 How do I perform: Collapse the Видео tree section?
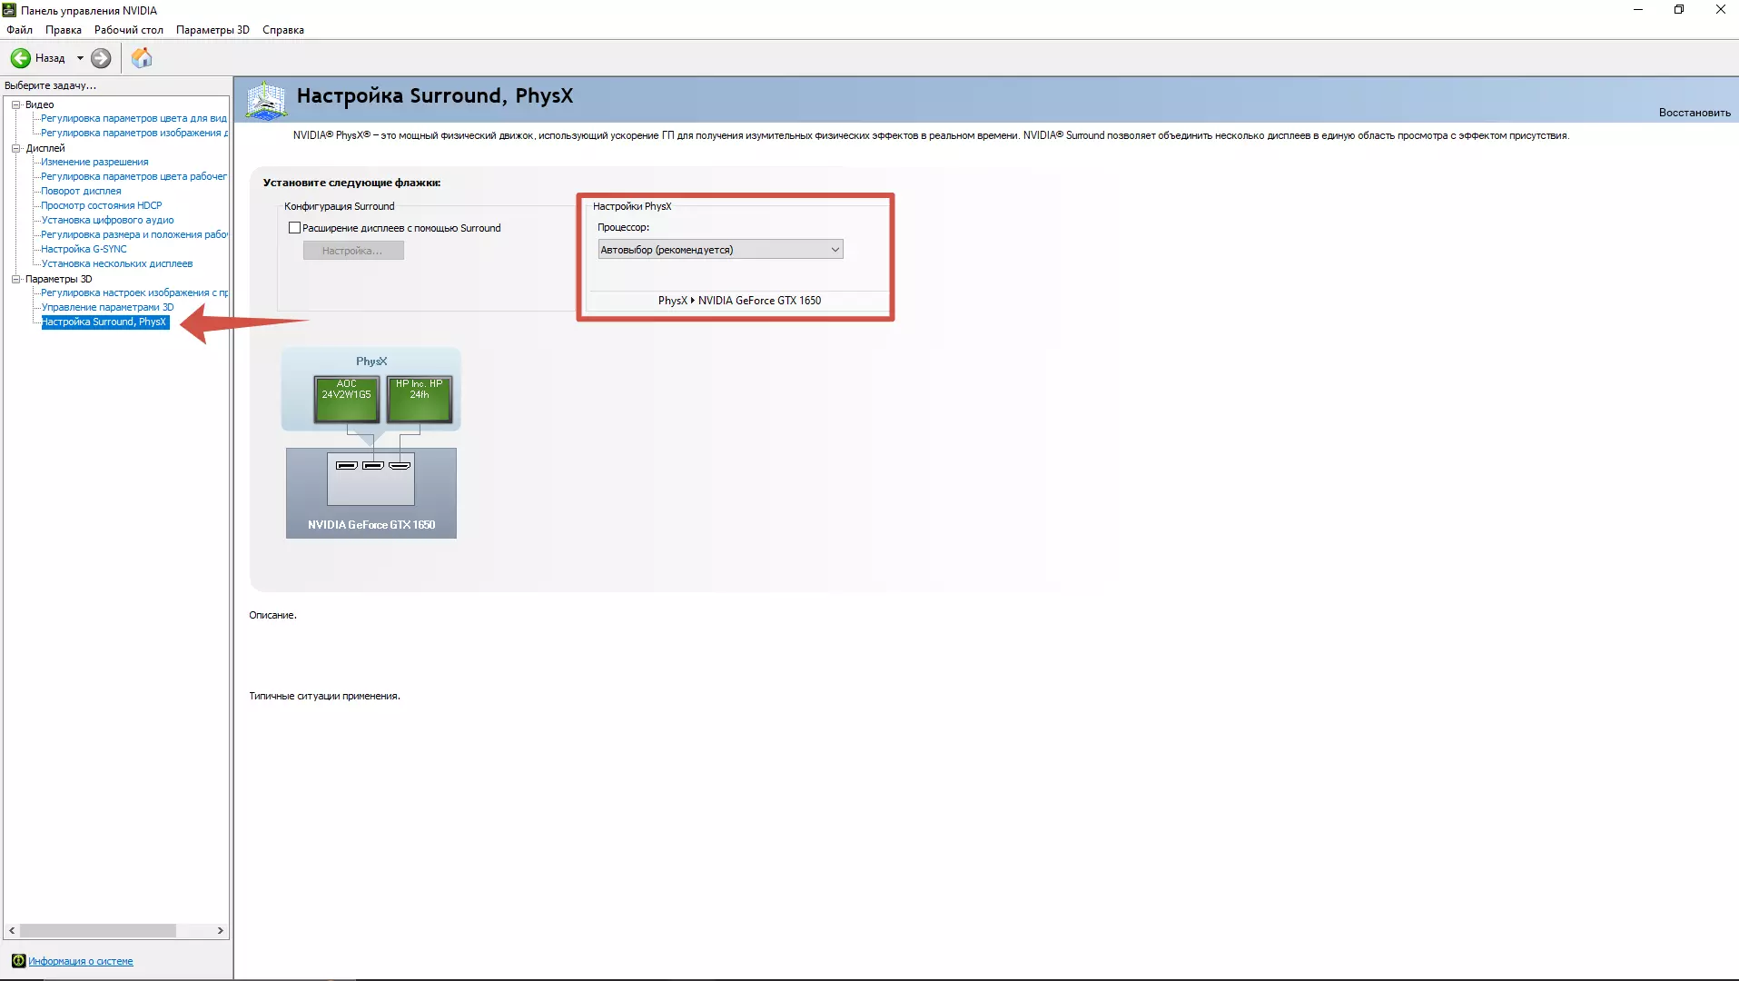click(15, 104)
